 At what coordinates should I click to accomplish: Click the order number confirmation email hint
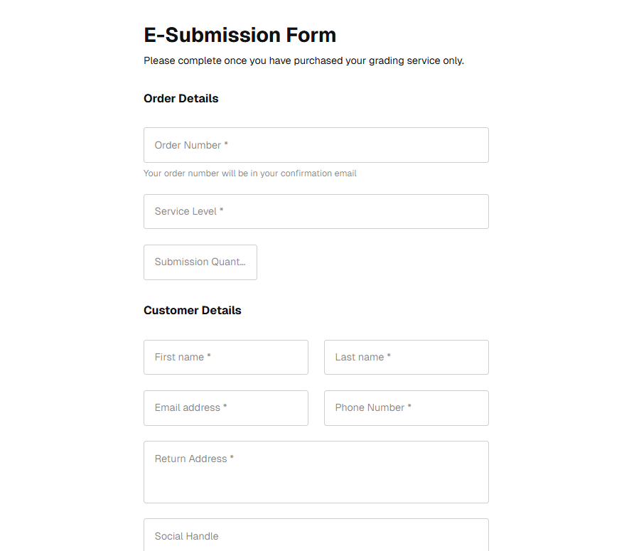pos(249,173)
